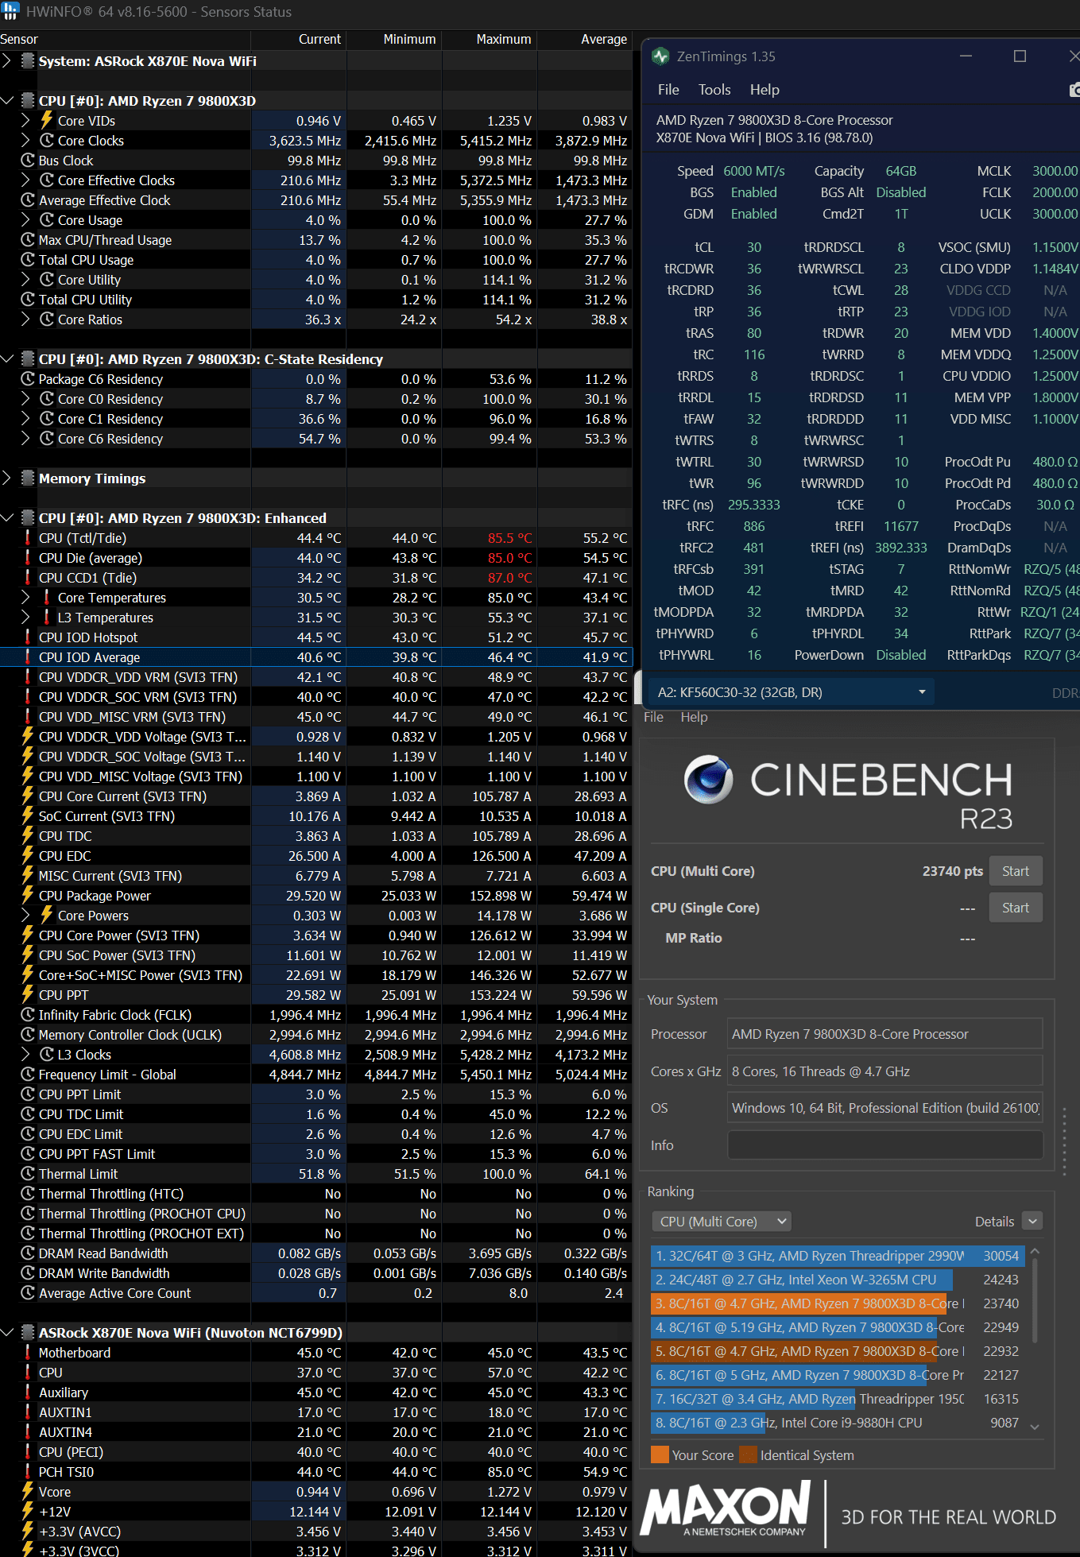Minimize the ZenTimings window
This screenshot has width=1080, height=1557.
coord(966,56)
